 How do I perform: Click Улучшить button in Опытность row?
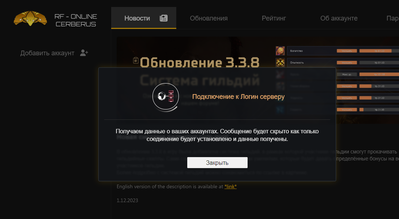pos(347,63)
